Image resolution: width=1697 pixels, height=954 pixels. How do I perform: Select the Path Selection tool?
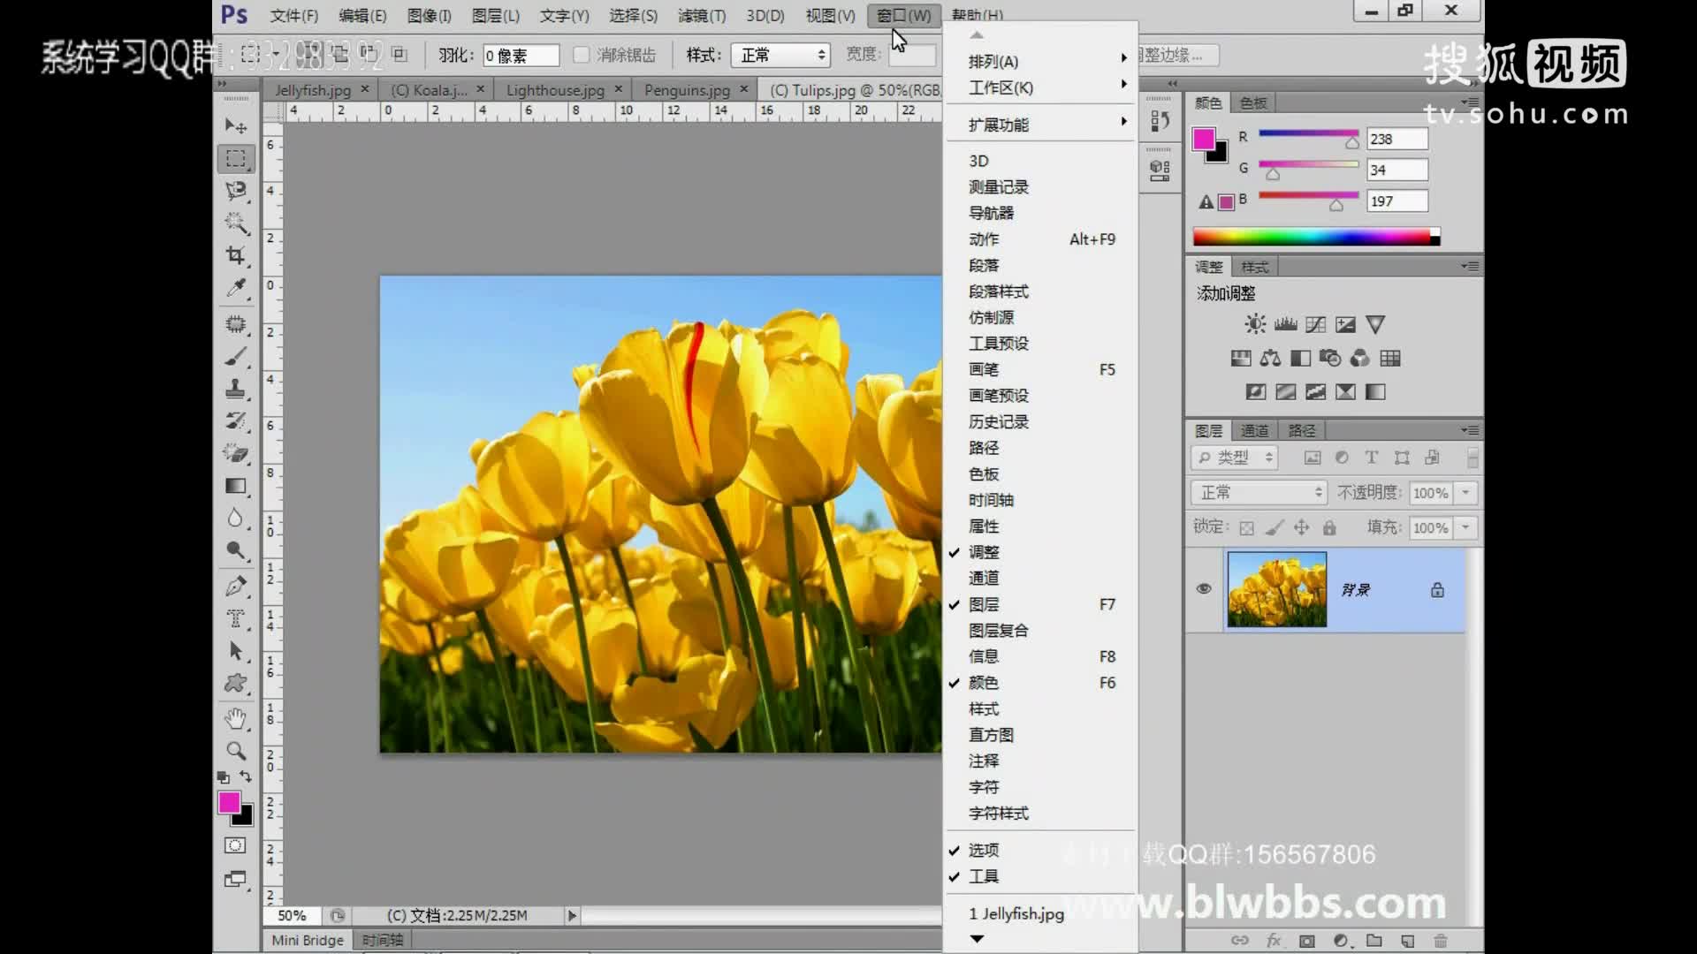pos(235,651)
